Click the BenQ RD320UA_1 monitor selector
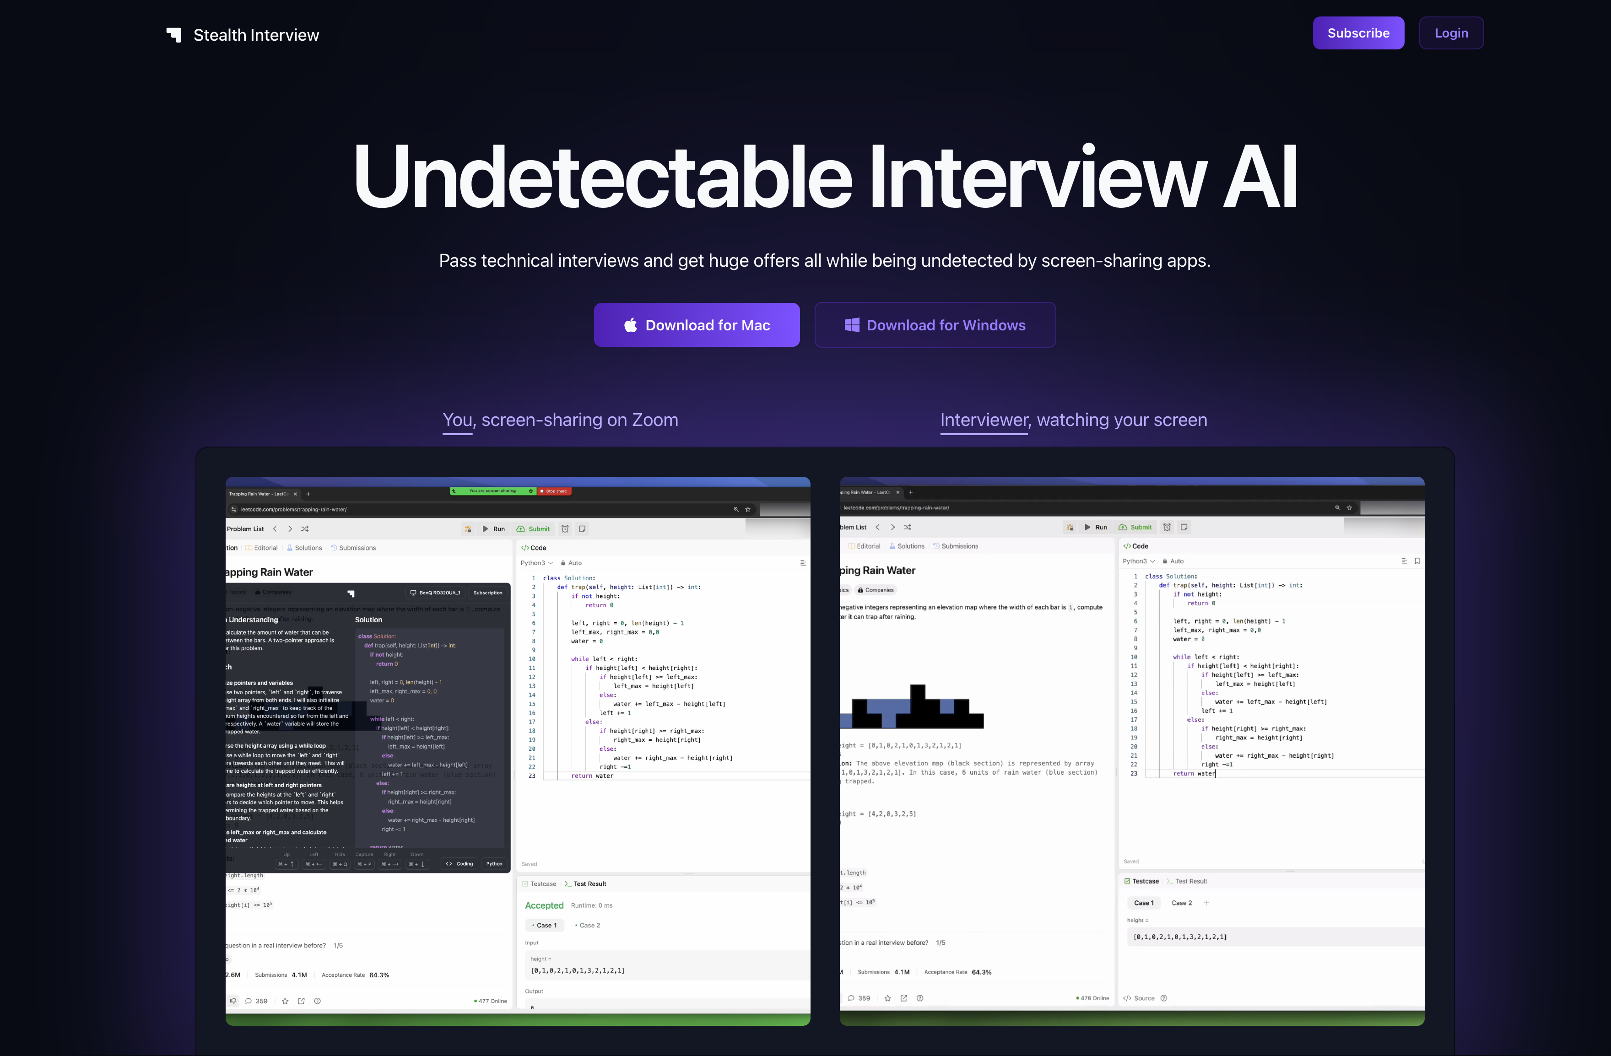The image size is (1611, 1056). (435, 593)
